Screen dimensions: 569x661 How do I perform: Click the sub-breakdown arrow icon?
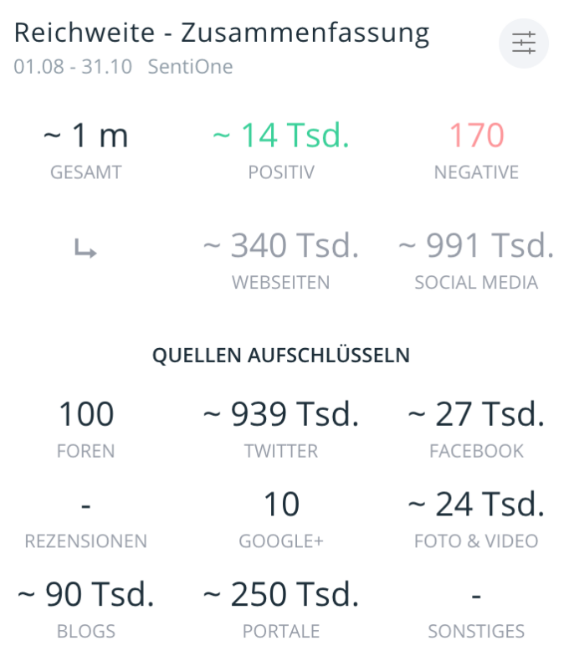85,249
